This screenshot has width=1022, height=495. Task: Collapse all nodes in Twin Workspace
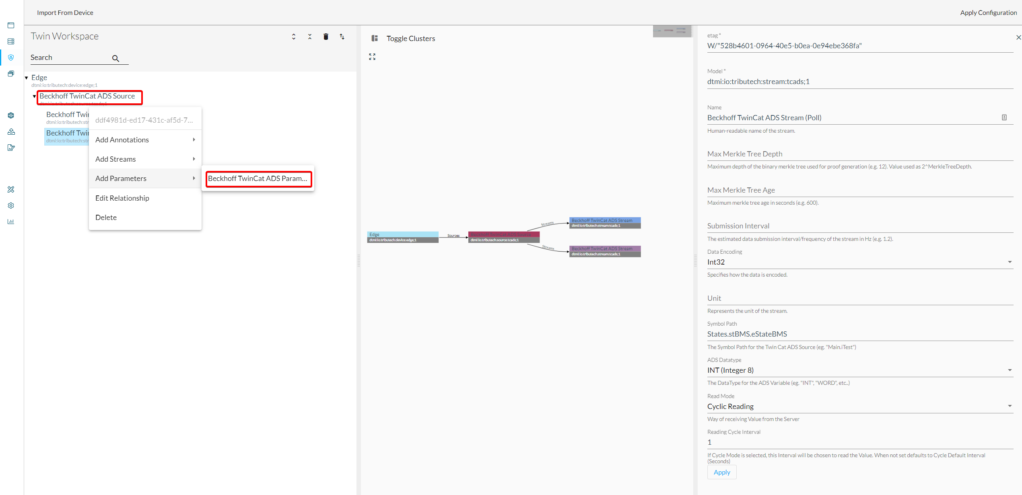click(310, 37)
